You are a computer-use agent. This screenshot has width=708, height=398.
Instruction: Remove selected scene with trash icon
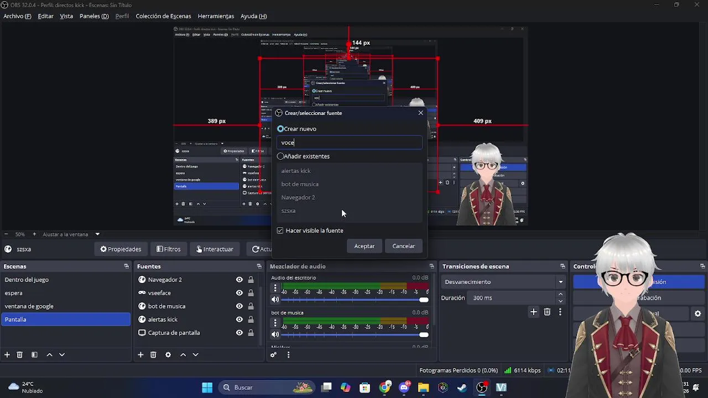[x=19, y=355]
